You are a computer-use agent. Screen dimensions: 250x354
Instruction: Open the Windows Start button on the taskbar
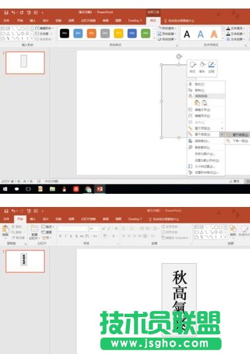coord(5,189)
